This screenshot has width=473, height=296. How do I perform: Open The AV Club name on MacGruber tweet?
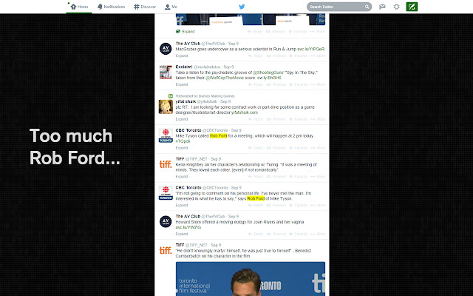coord(188,44)
